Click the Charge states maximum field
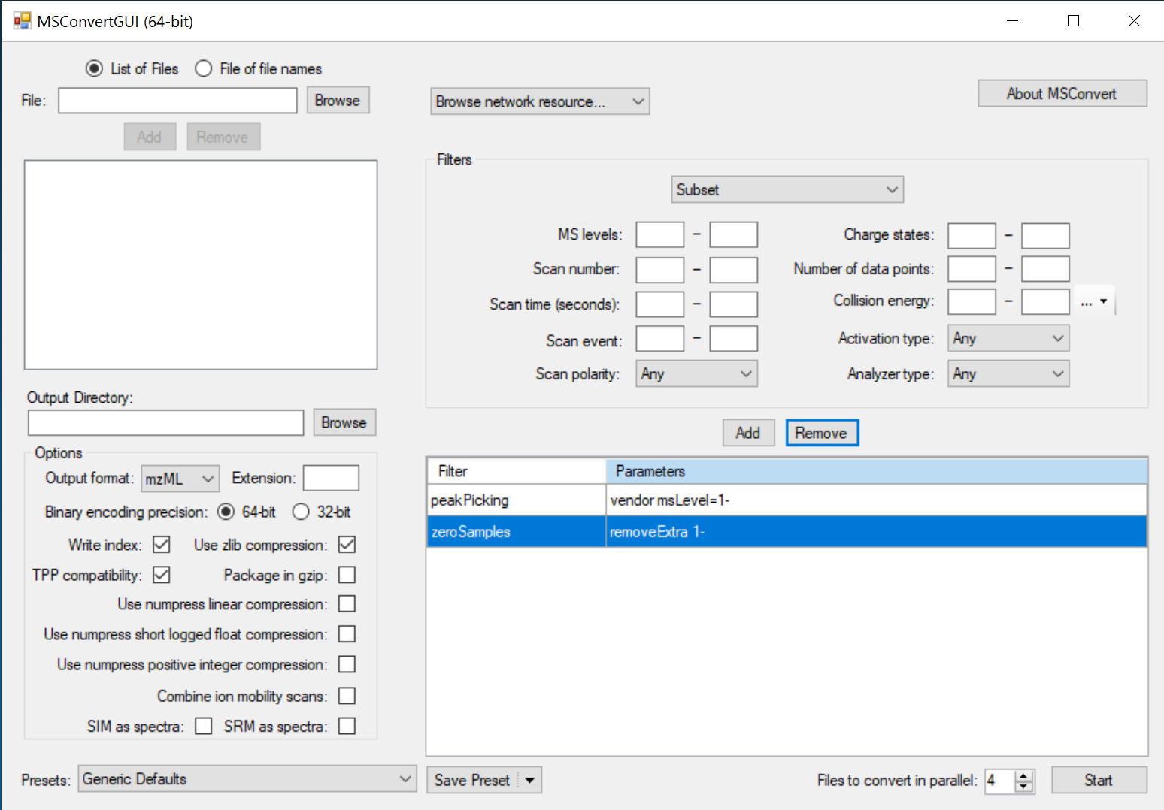The height and width of the screenshot is (810, 1164). click(1046, 236)
